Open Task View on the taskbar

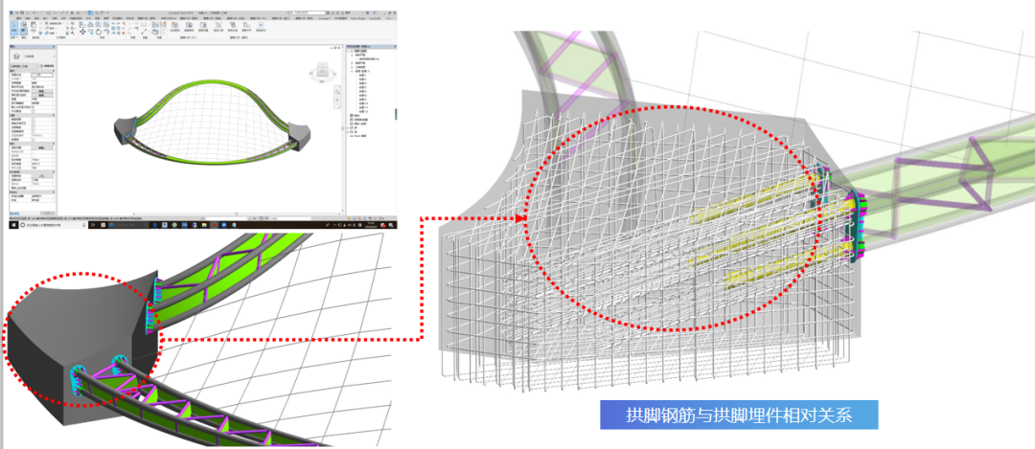pyautogui.click(x=93, y=225)
